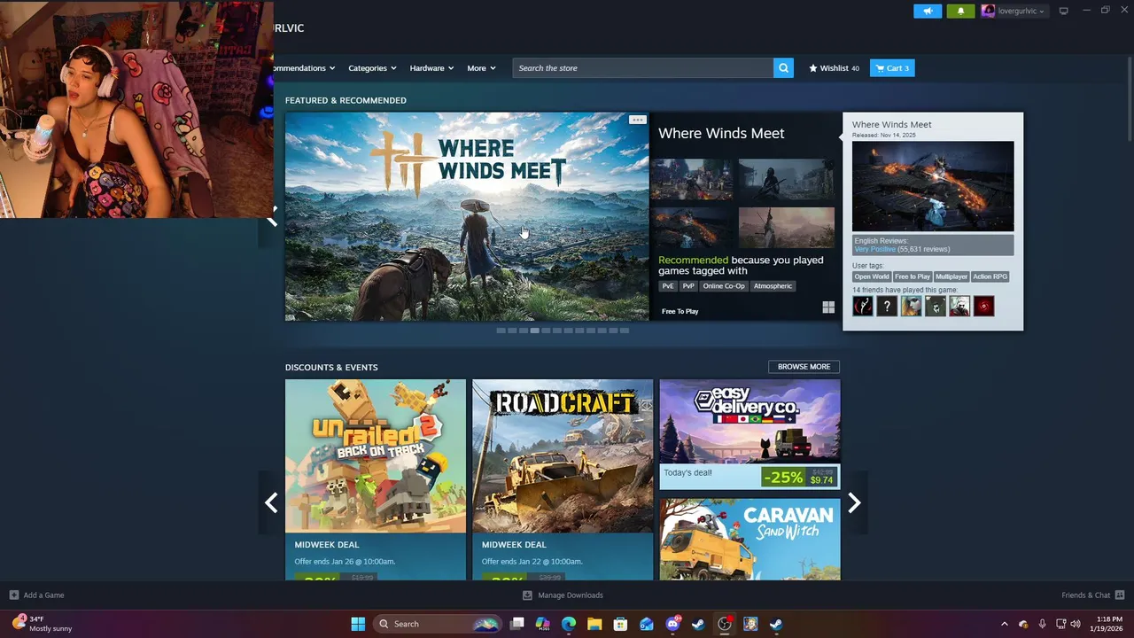The image size is (1134, 638).
Task: Click the Friends & Chat icon
Action: pos(1120,595)
